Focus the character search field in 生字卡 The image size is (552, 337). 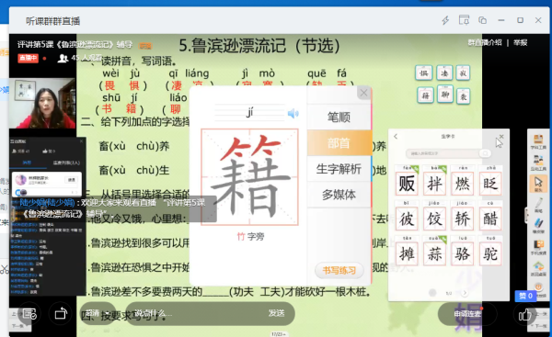(x=443, y=153)
